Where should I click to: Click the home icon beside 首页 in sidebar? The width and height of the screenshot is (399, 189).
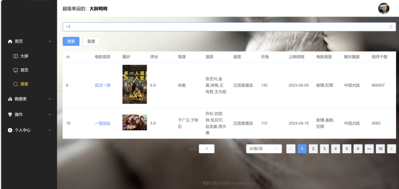[10, 41]
